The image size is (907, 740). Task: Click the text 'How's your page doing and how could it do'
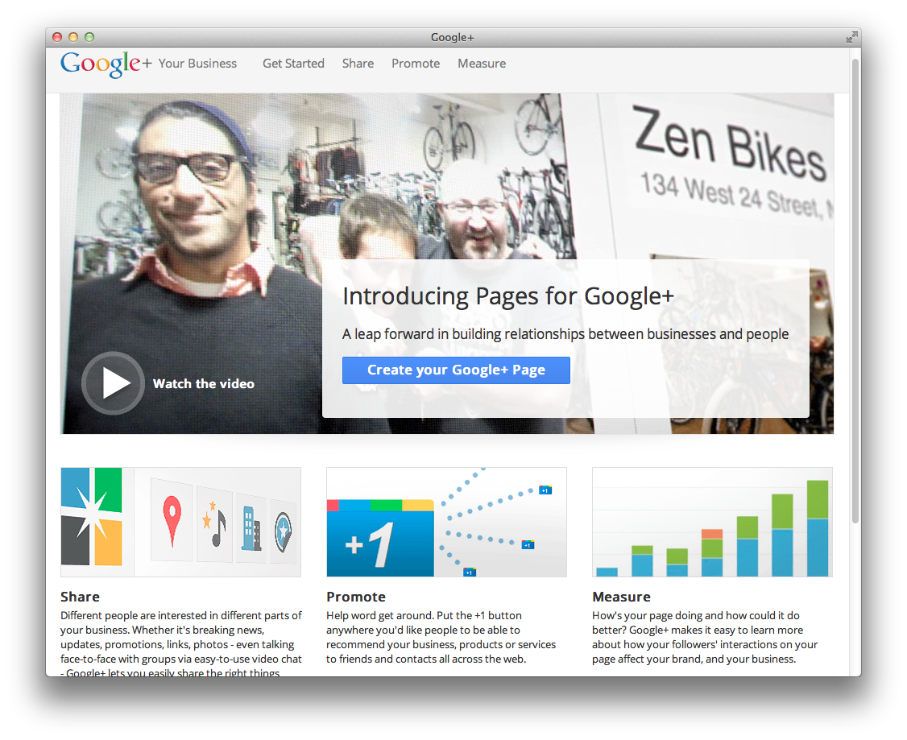[696, 616]
